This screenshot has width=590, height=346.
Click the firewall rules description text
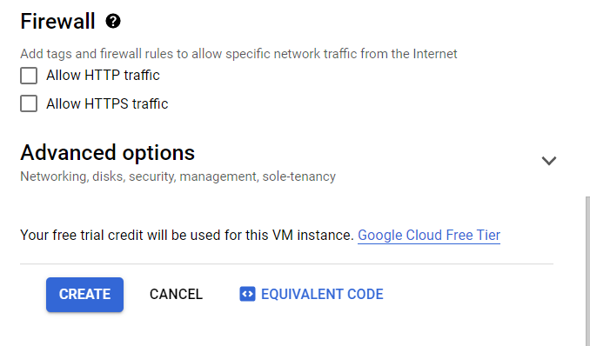[x=238, y=54]
